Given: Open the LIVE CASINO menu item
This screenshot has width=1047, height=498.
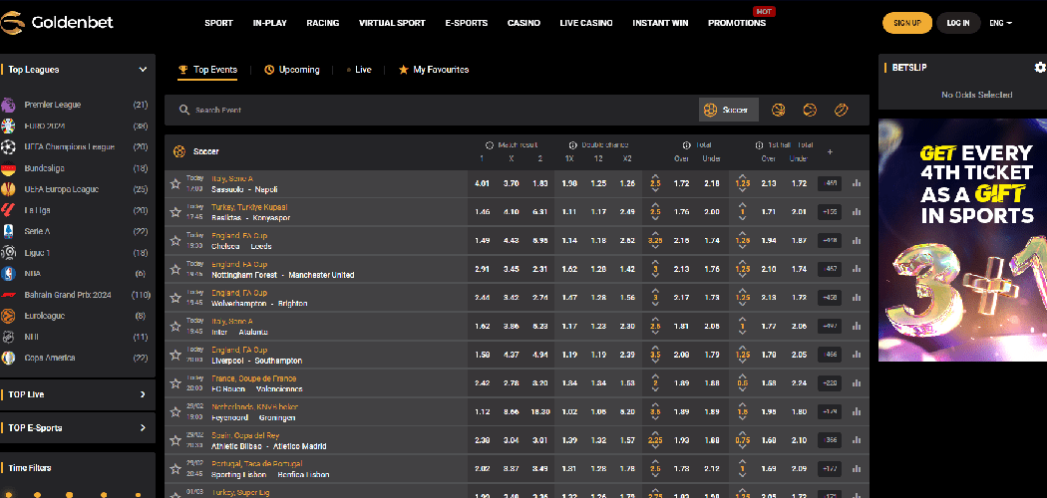Looking at the screenshot, I should (x=586, y=22).
